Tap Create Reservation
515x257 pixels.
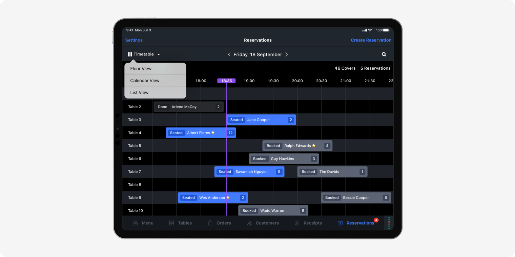pyautogui.click(x=371, y=40)
